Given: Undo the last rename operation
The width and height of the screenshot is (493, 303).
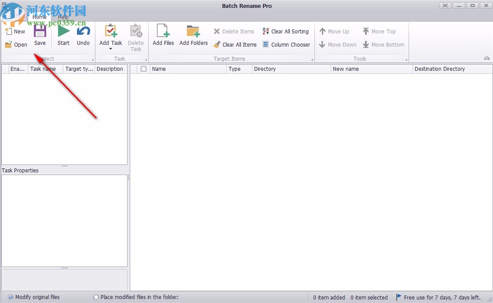Looking at the screenshot, I should (83, 35).
